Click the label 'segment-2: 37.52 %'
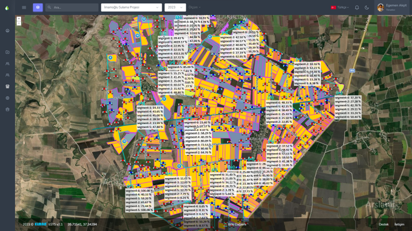This screenshot has height=231, width=412. tap(280, 146)
